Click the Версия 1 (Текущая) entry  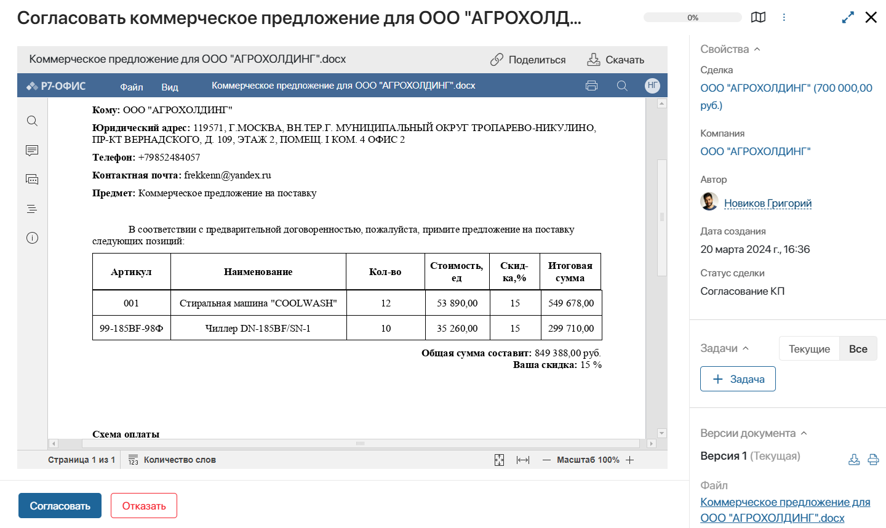[750, 456]
